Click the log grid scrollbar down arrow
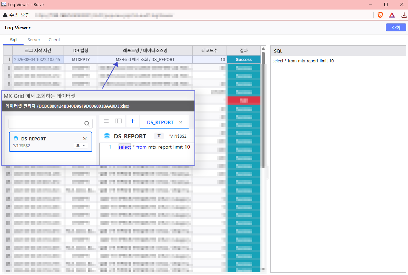Image resolution: width=408 pixels, height=275 pixels. [263, 269]
